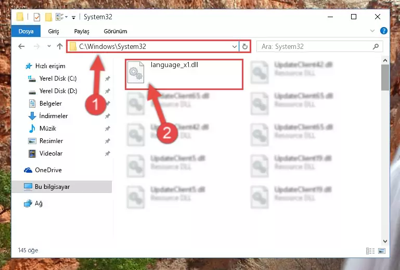
Task: Click pin icon next to Müzik
Action: (107, 128)
